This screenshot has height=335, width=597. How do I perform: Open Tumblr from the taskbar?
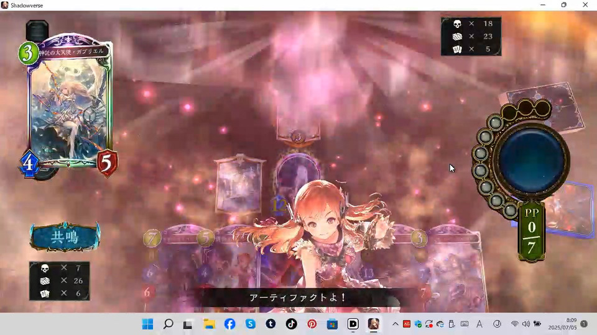[x=271, y=324]
